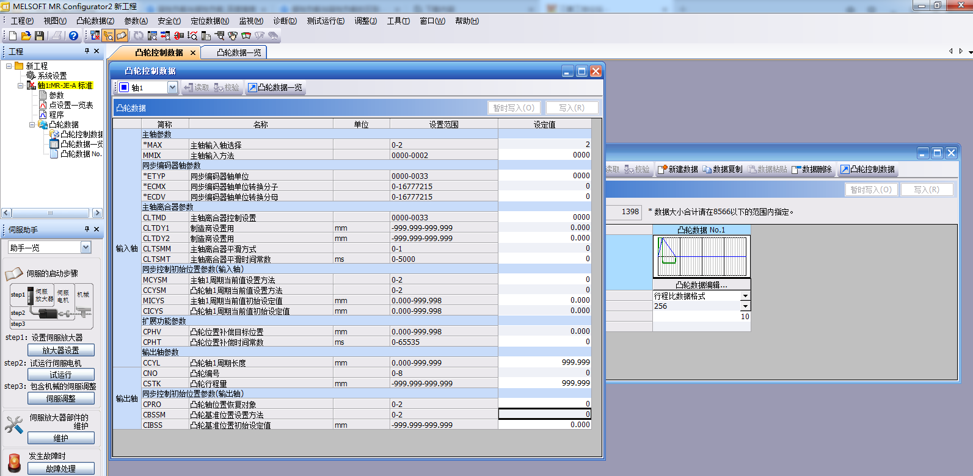The height and width of the screenshot is (476, 973).
Task: Toggle the project tree view toolbar button
Action: pyautogui.click(x=109, y=36)
